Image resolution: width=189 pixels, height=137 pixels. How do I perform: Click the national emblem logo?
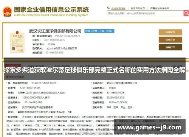pos(7,12)
